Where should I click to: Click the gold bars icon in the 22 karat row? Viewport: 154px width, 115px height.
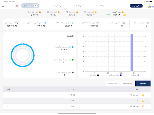pyautogui.click(x=143, y=106)
